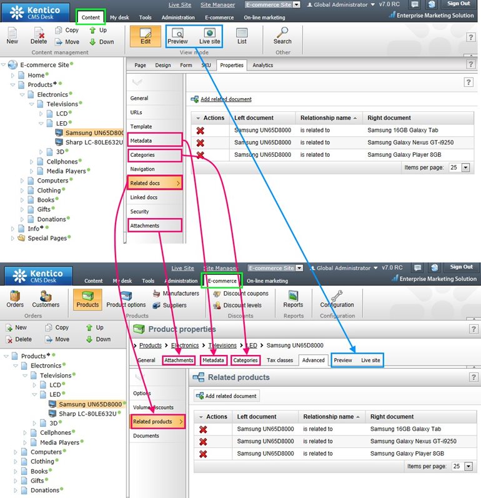Viewport: 481px width, 498px height.
Task: Click Add related document link in top panel
Action: [226, 99]
